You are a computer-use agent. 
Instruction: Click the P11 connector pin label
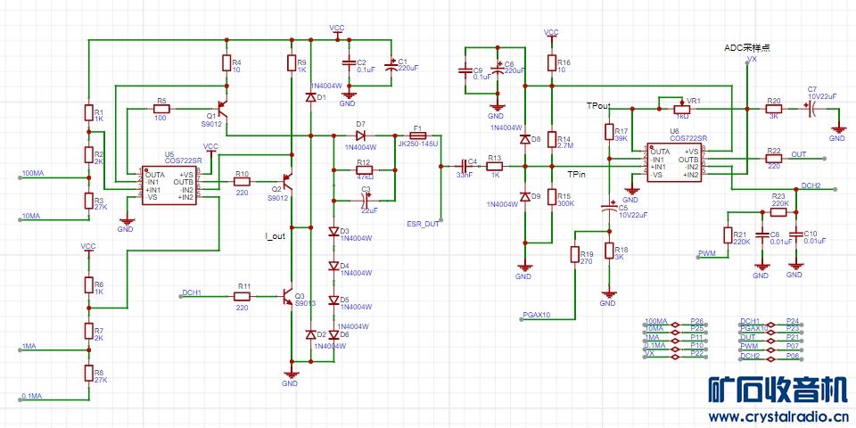point(696,337)
